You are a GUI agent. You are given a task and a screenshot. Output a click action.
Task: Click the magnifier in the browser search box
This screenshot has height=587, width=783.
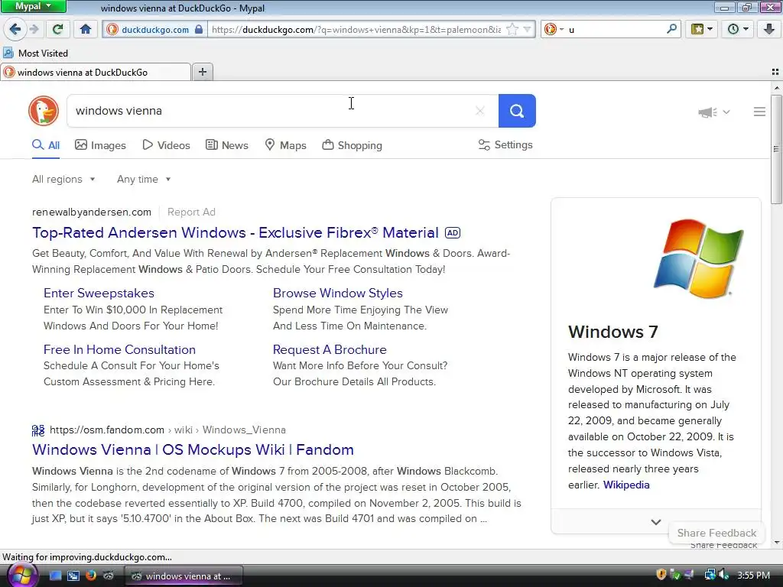click(671, 29)
